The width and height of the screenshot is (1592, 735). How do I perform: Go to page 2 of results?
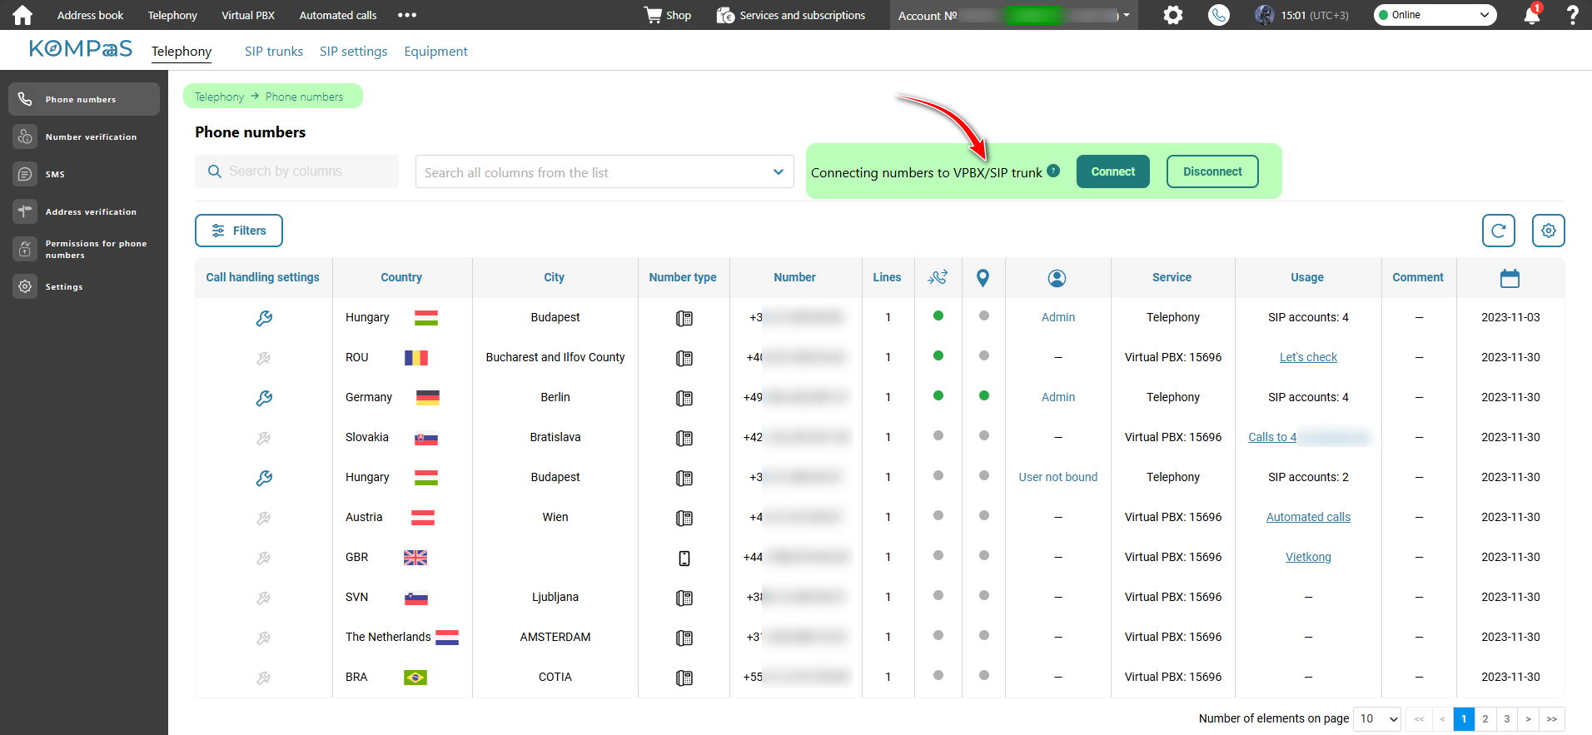coord(1485,719)
